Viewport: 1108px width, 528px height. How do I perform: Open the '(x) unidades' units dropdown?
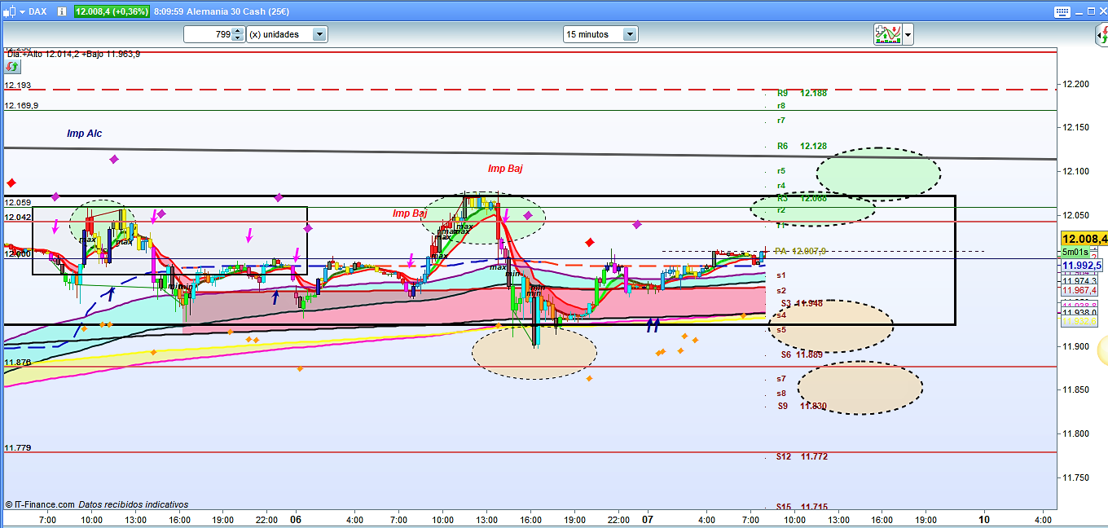319,34
